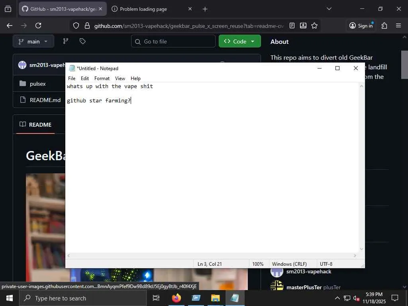The height and width of the screenshot is (306, 408).
Task: Place cursor in 'github star farming?' line
Action: (x=99, y=100)
